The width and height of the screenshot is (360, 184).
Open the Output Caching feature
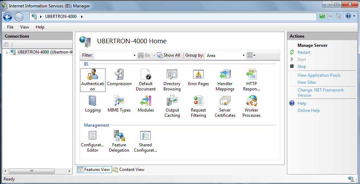[x=172, y=106]
